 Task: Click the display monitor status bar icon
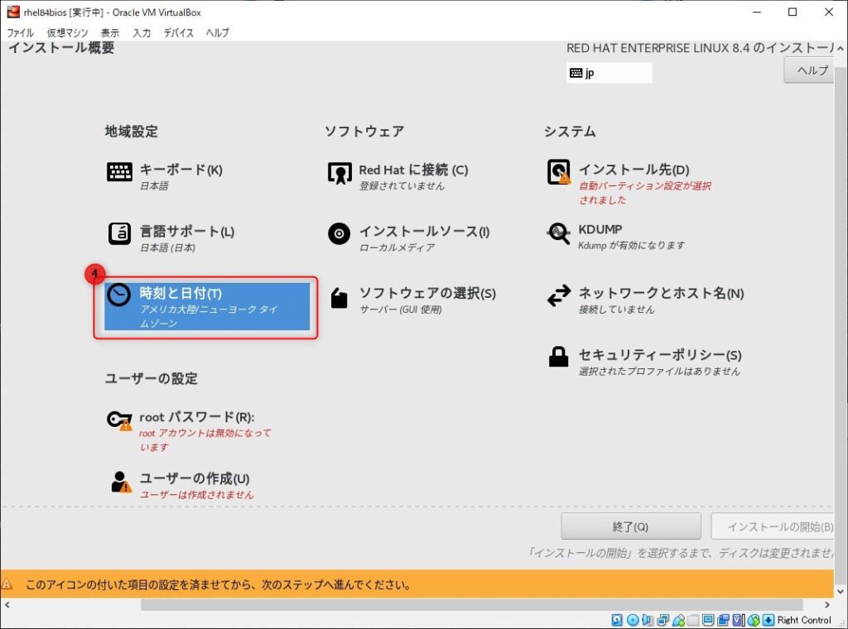[708, 620]
